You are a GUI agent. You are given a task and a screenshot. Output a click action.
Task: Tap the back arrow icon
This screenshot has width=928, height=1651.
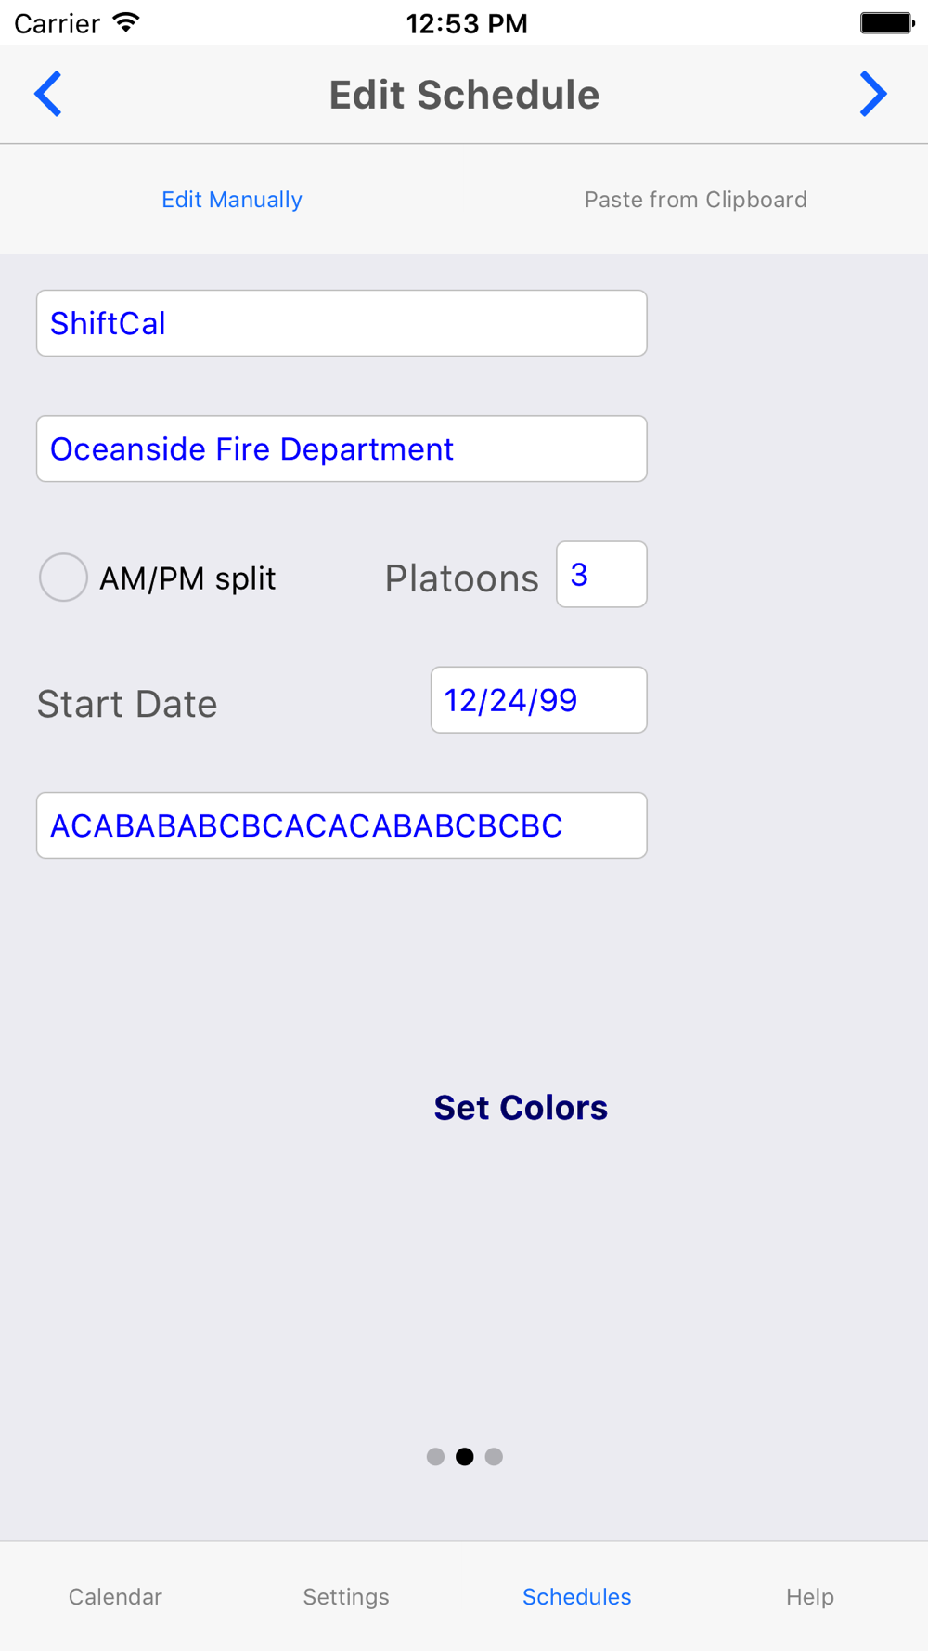coord(48,94)
